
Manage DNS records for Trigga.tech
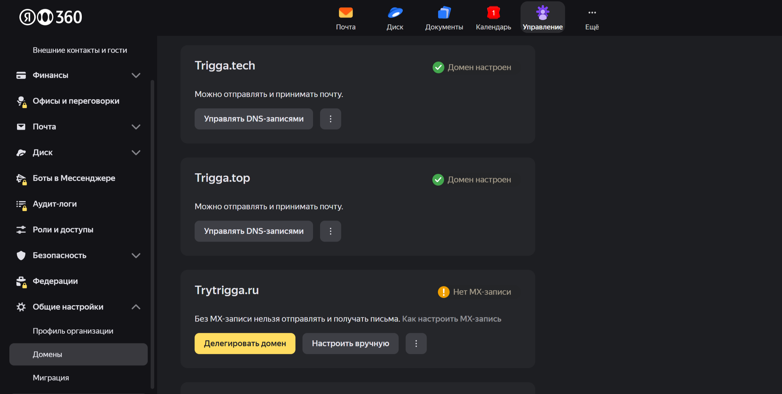click(254, 119)
